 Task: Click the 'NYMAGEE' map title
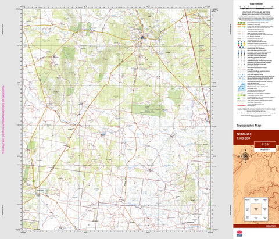[244, 134]
